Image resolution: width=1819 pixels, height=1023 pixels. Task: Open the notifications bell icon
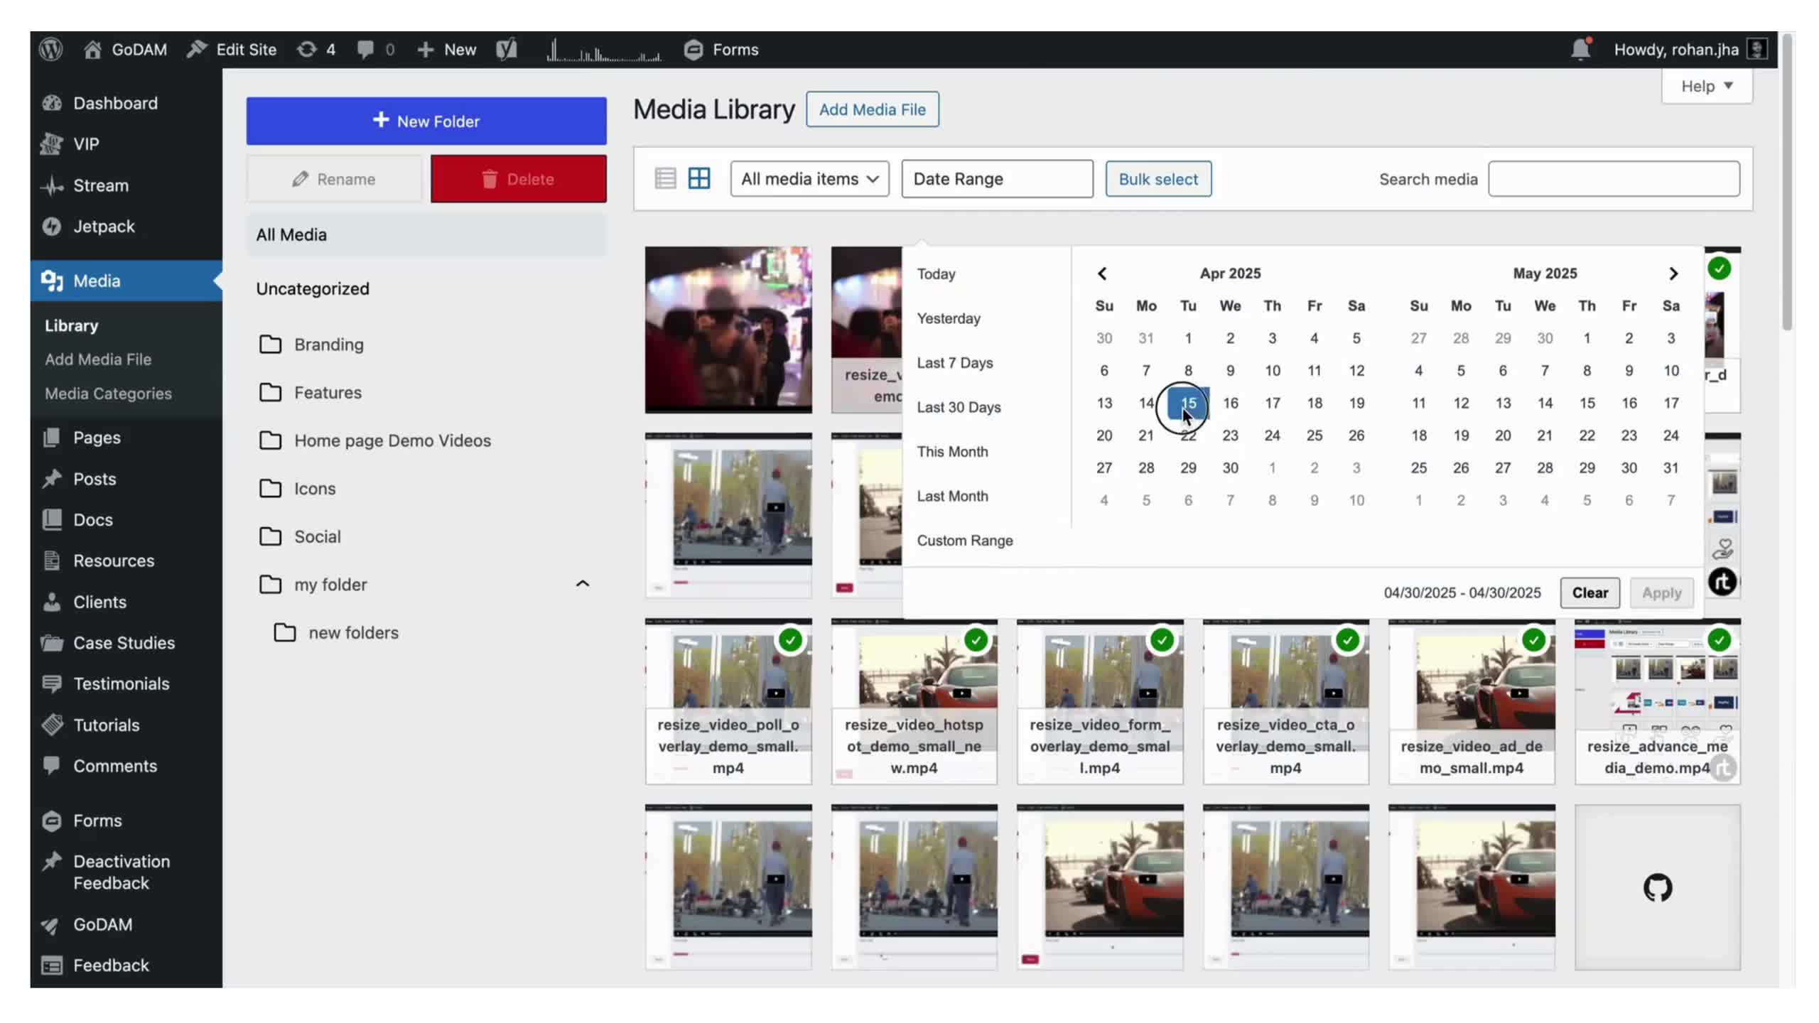pyautogui.click(x=1579, y=49)
